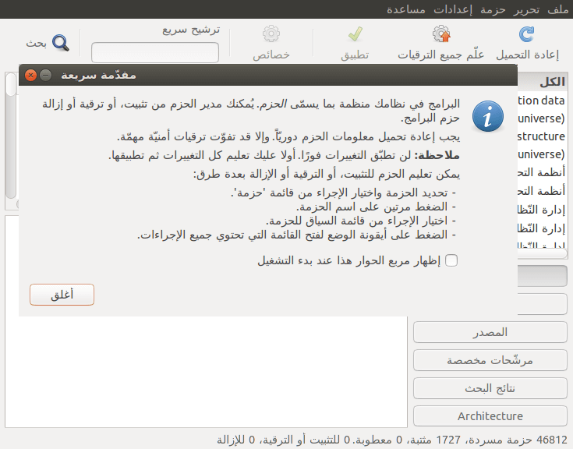Select Custom Filters (مرشّحات مخصصة) button
The image size is (573, 449).
(490, 360)
